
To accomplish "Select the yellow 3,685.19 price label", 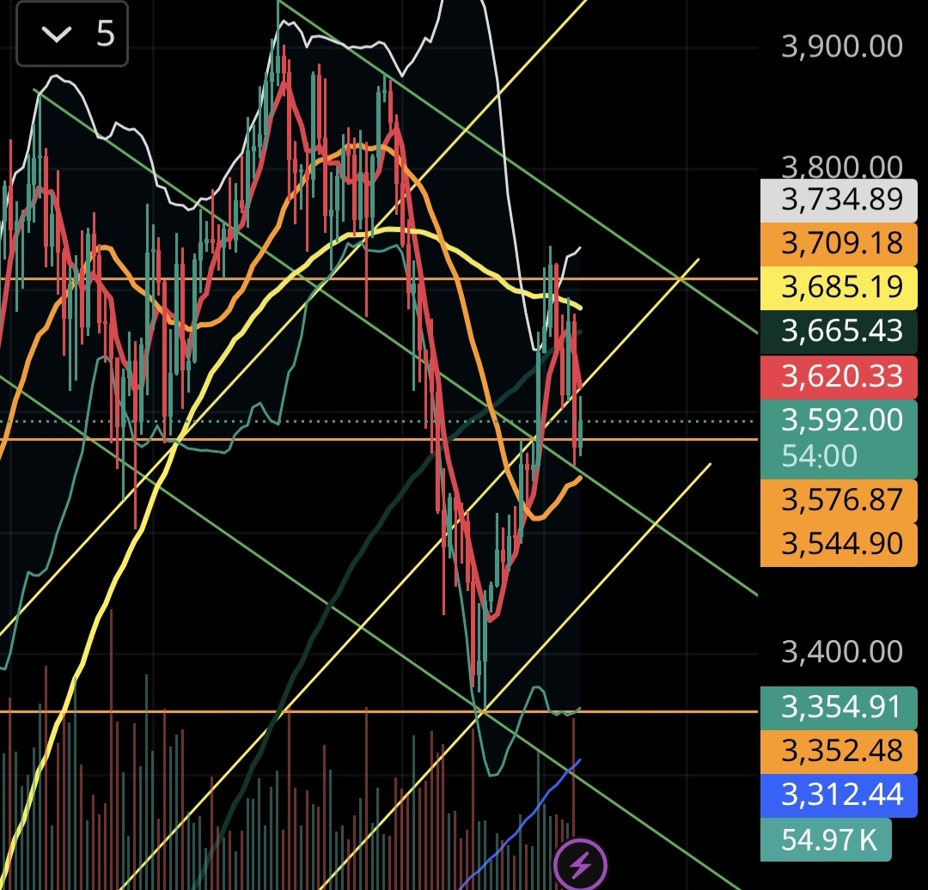I will (841, 287).
